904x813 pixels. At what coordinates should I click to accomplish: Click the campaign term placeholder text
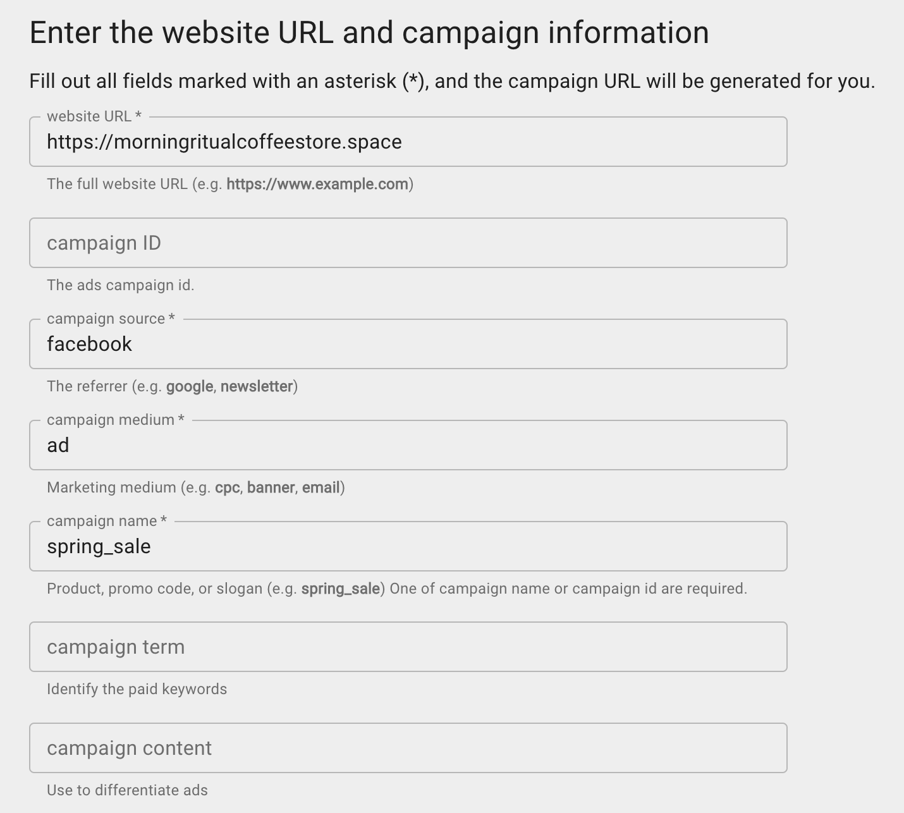click(115, 647)
